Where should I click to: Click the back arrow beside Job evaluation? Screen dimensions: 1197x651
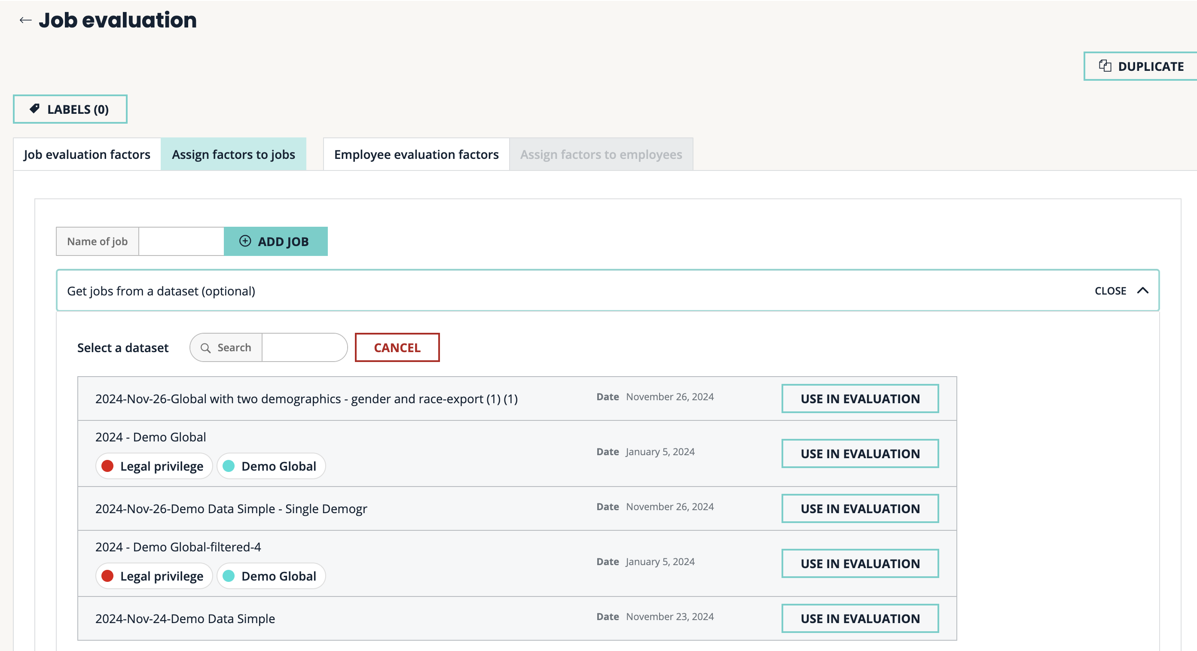(25, 20)
